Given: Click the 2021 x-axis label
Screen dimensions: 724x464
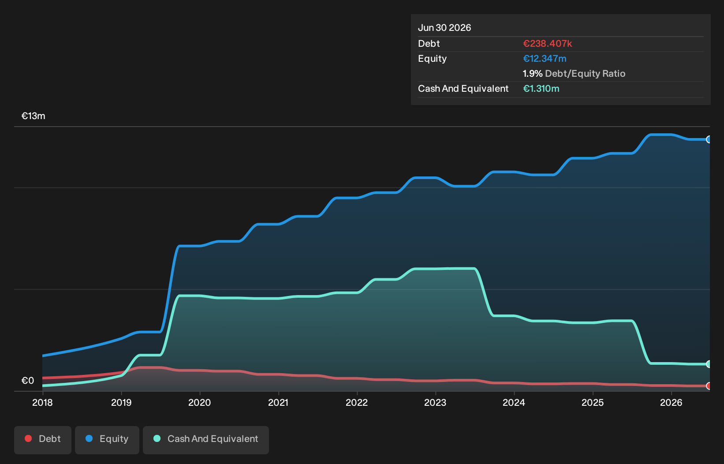Looking at the screenshot, I should tap(278, 402).
